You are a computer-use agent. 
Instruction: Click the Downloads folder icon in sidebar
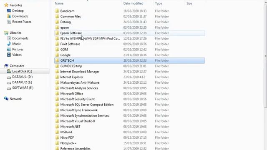click(9, 16)
